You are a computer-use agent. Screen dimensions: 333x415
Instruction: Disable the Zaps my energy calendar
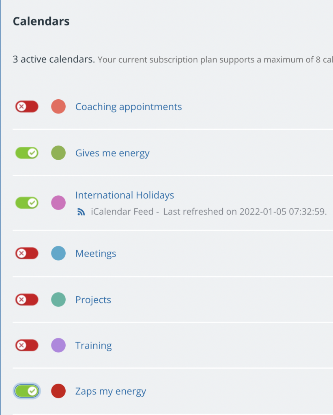[x=26, y=391]
